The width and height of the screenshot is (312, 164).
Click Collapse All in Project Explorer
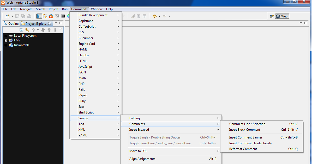pyautogui.click(x=21, y=30)
